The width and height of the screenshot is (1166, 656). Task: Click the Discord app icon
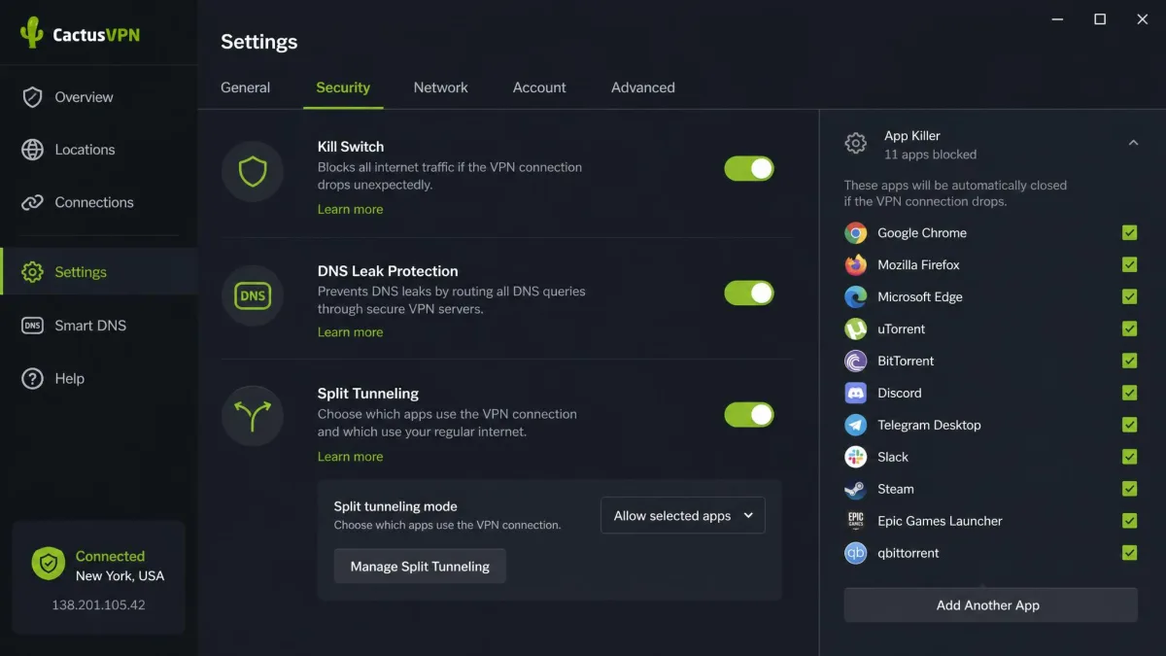click(856, 393)
